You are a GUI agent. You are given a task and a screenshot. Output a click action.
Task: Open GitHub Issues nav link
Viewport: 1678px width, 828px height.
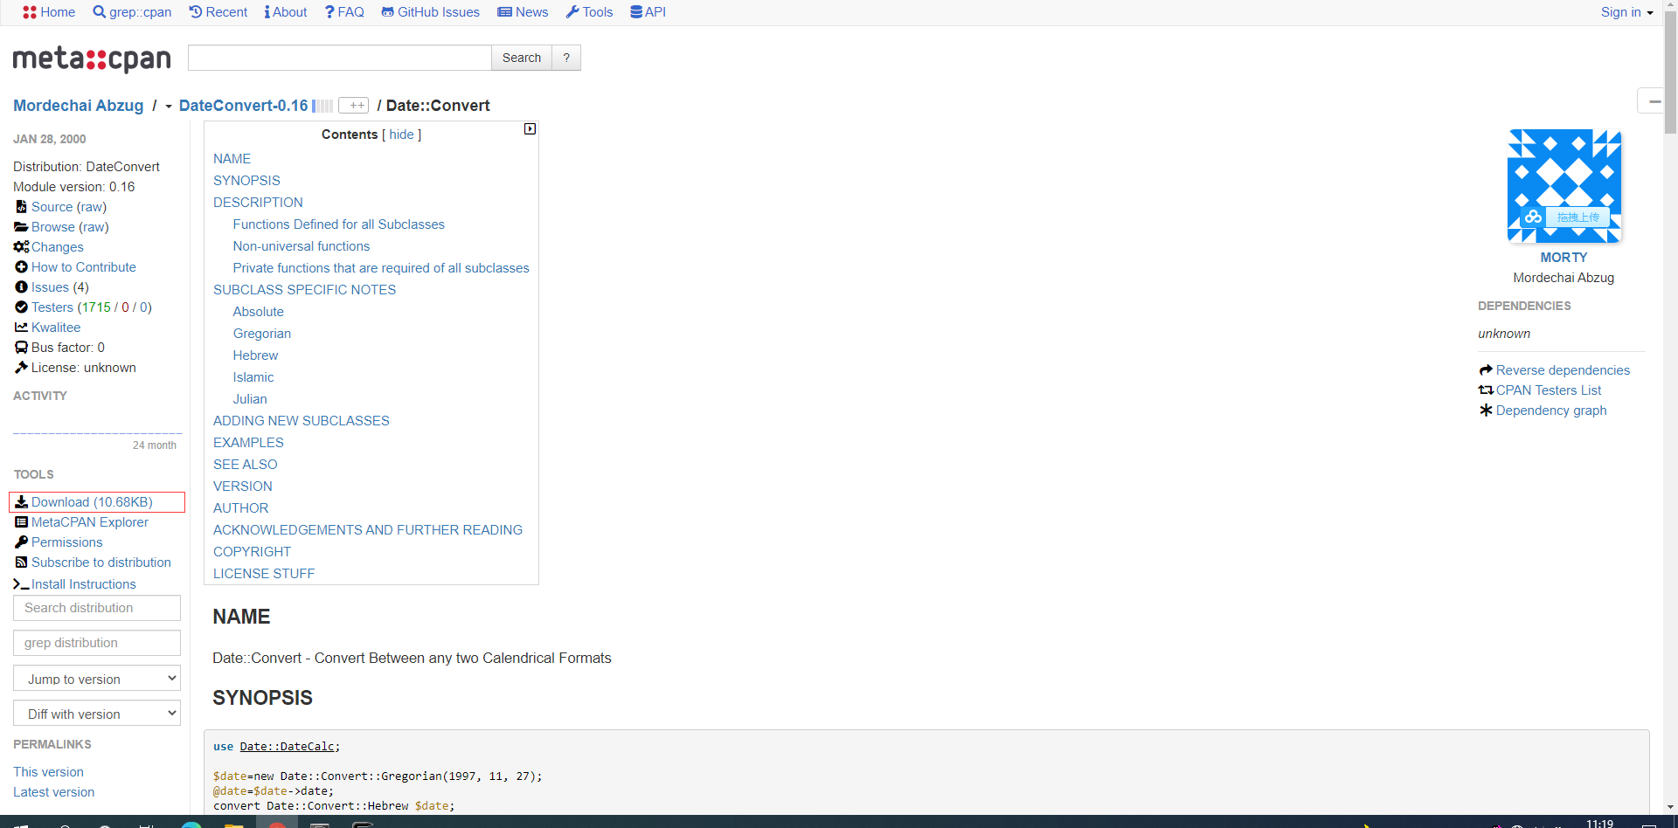tap(431, 12)
